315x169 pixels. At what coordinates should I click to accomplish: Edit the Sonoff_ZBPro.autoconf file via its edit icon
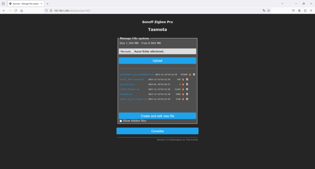[187, 79]
